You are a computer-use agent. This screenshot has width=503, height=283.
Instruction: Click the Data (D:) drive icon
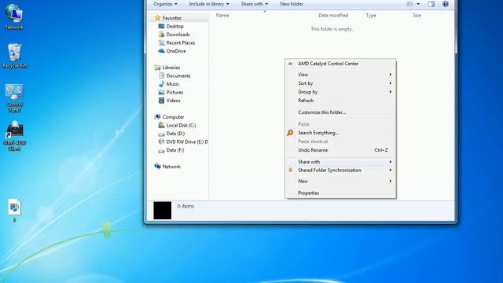(161, 134)
